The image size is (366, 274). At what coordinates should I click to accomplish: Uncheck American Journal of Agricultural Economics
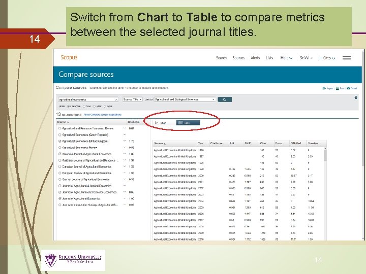(60, 154)
